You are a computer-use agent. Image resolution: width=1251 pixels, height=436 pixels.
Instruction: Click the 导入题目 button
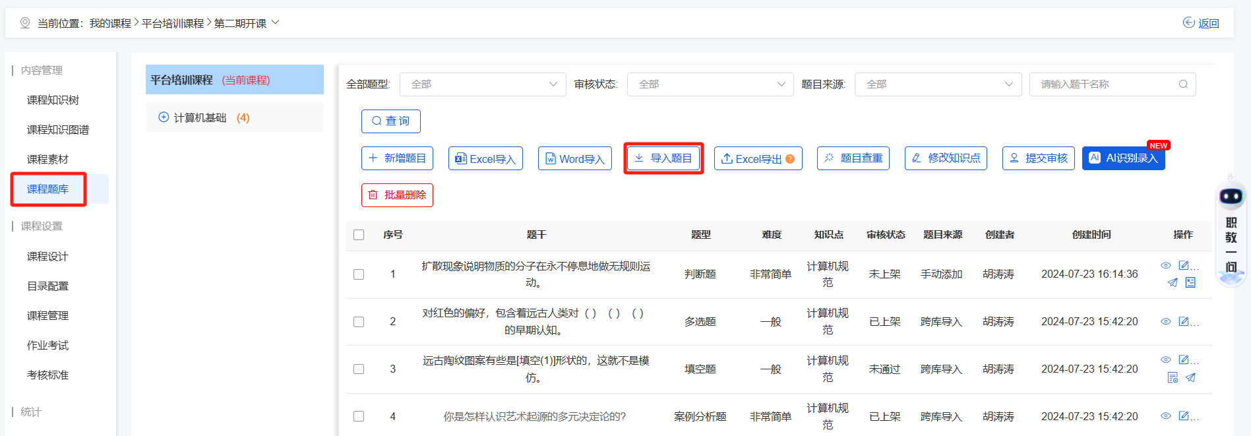(x=663, y=158)
